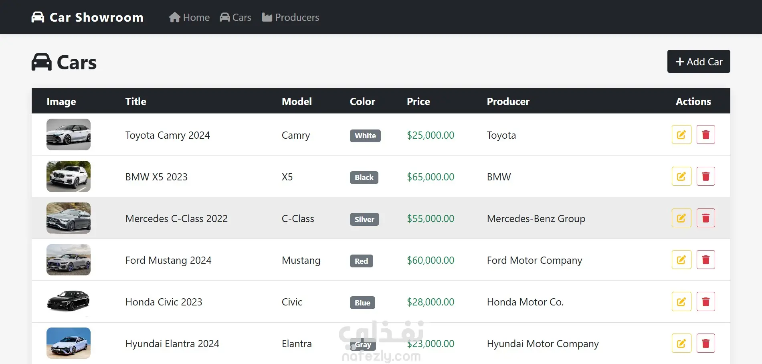Viewport: 762px width, 364px height.
Task: Click the Producer column header
Action: tap(508, 101)
